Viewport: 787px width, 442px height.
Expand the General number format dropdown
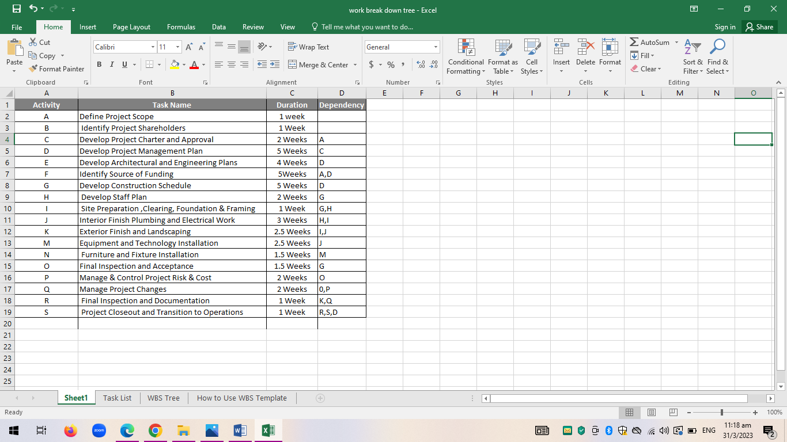tap(436, 47)
